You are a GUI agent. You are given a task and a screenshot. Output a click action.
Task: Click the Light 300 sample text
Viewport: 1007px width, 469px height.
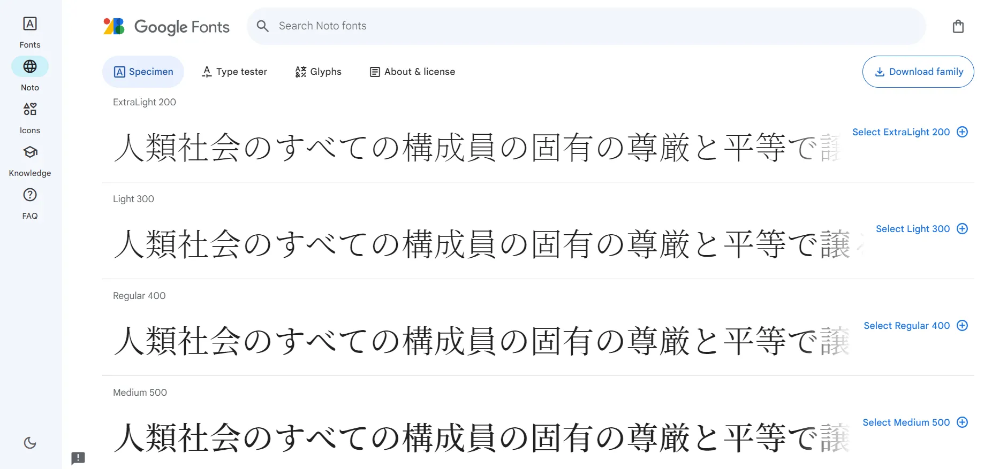coord(488,244)
